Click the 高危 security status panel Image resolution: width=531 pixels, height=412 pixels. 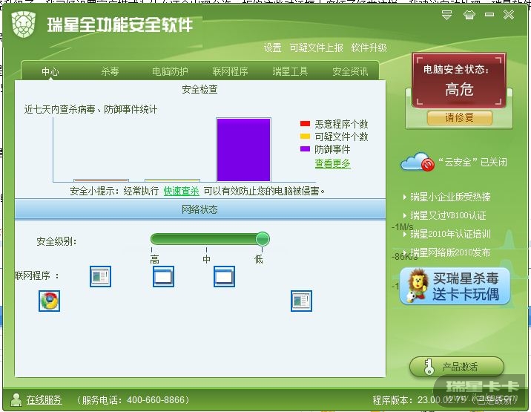(x=459, y=80)
